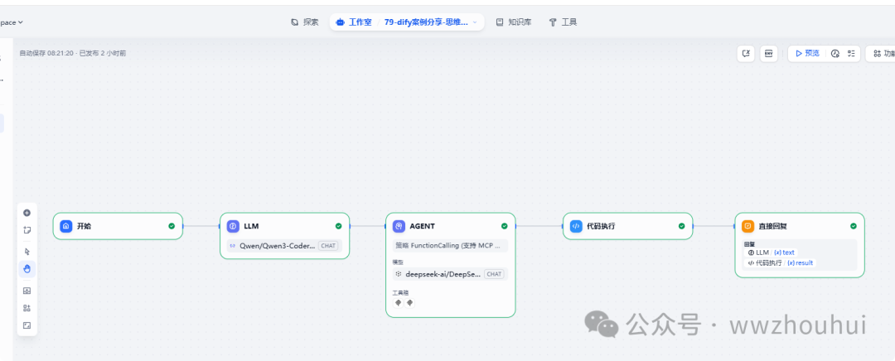Open conversation variables chat icon
The height and width of the screenshot is (361, 895).
click(746, 54)
